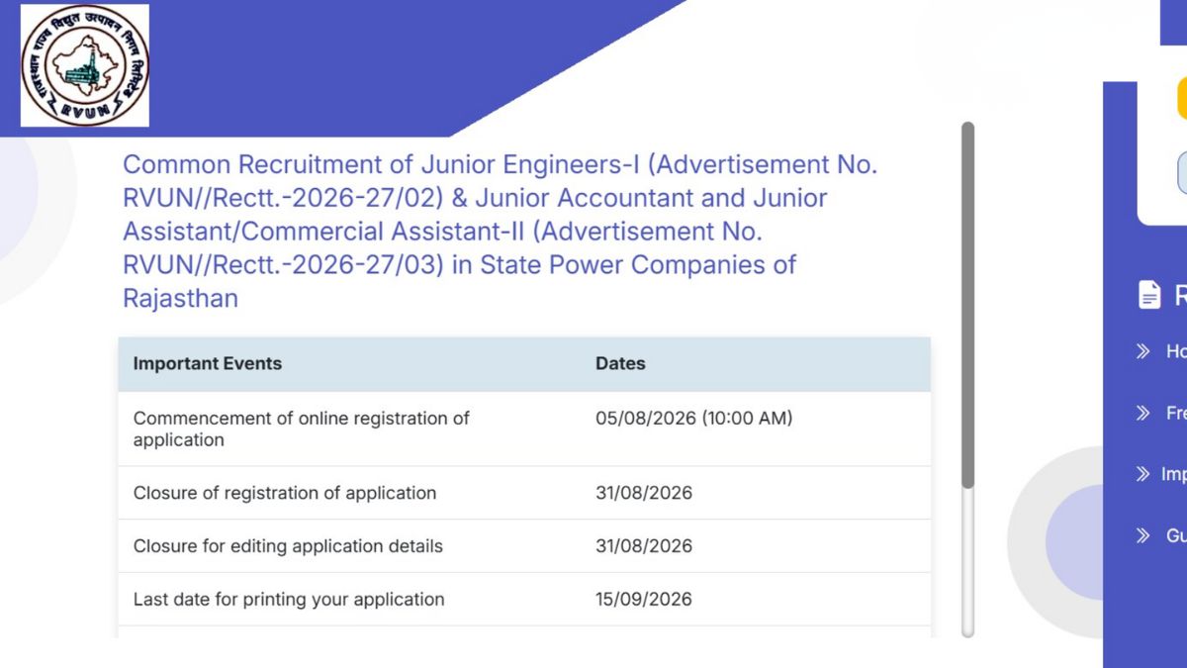Click the date beside Closure of registration
Screen dimensions: 1187x668
click(644, 493)
